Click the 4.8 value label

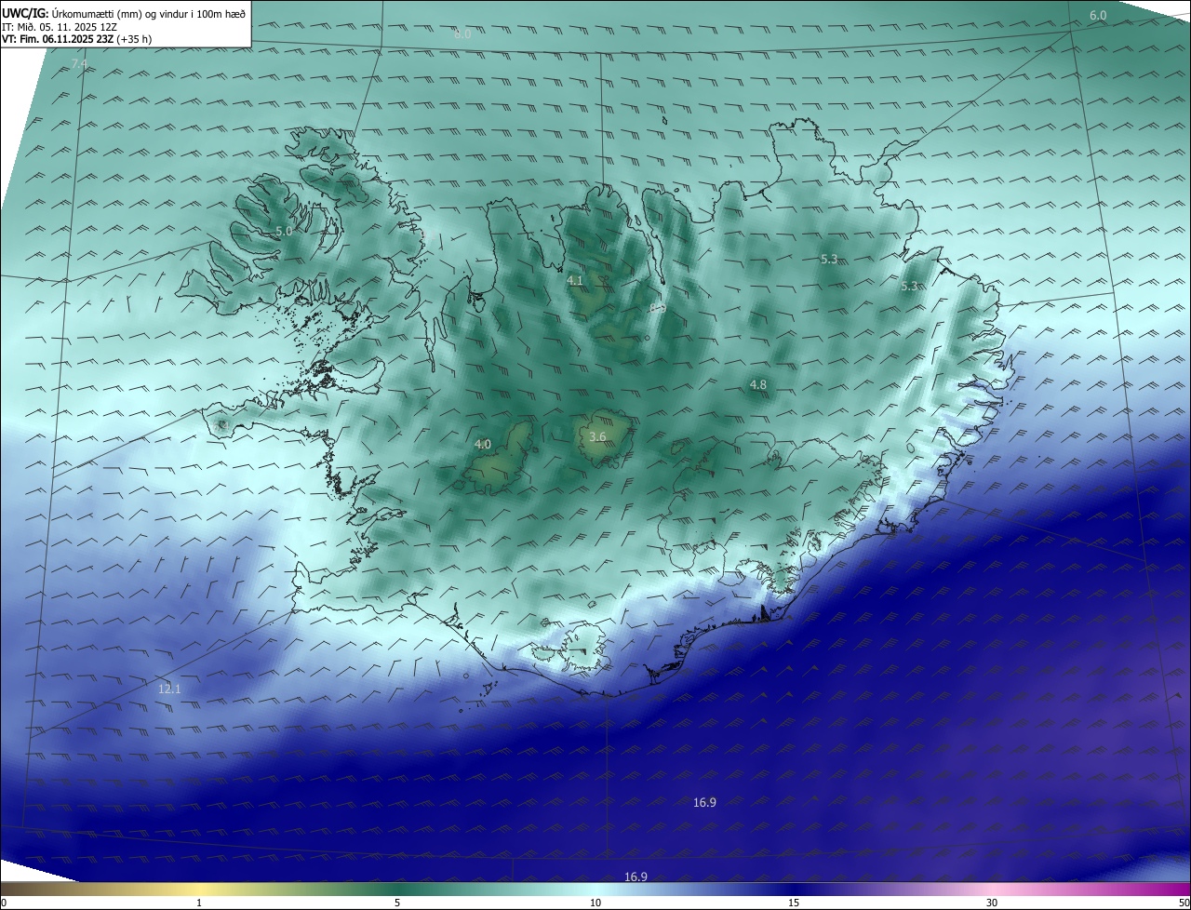[x=758, y=385]
